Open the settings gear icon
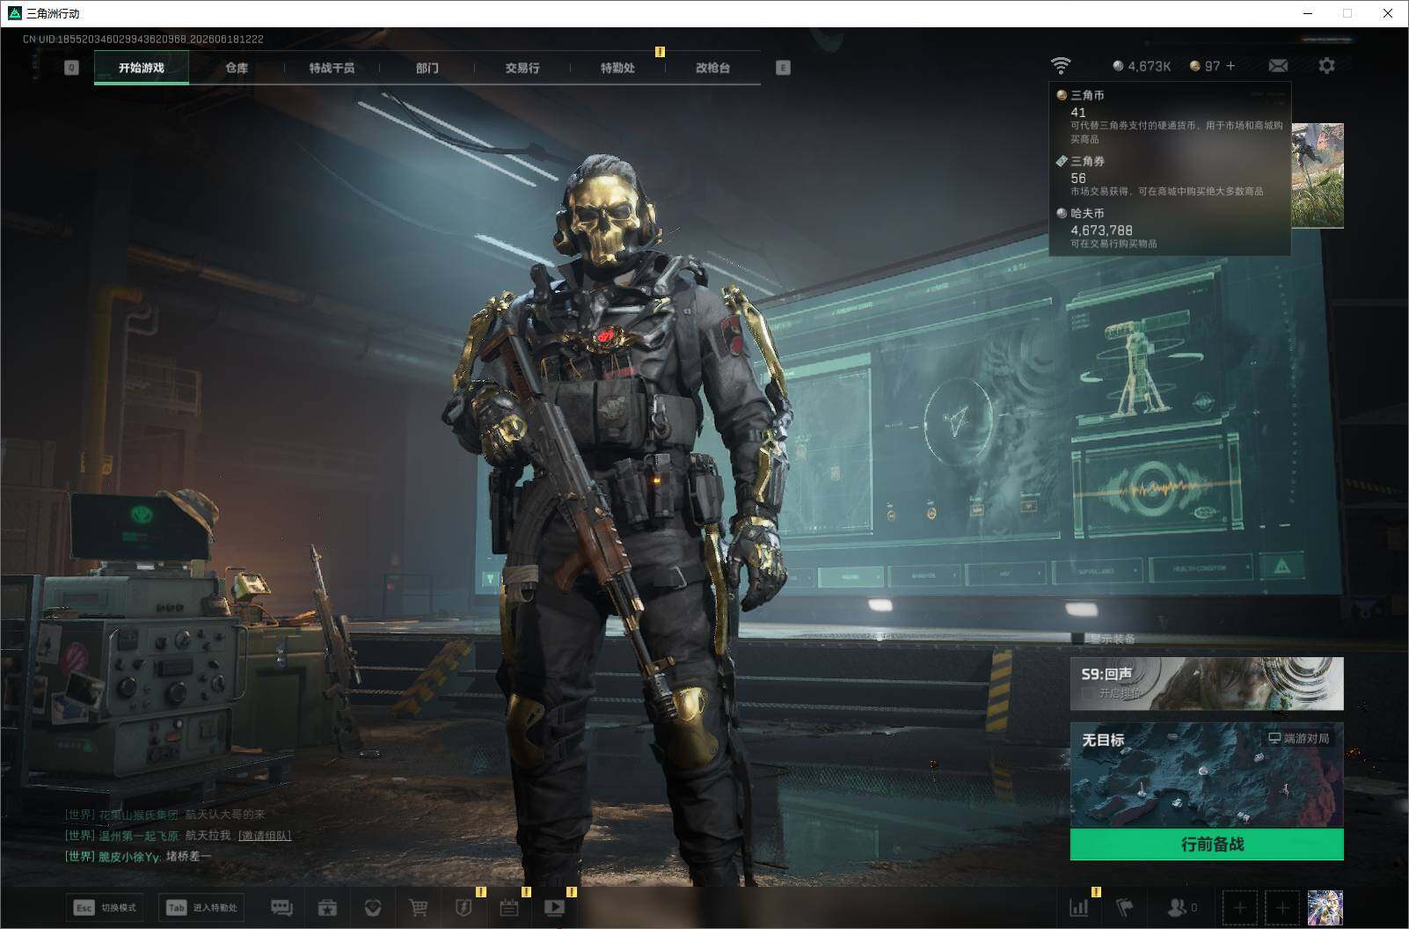 pyautogui.click(x=1326, y=66)
